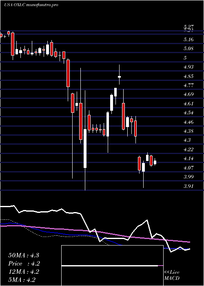Select the 5.16 price axis label
204x286 pixels.
click(x=188, y=40)
